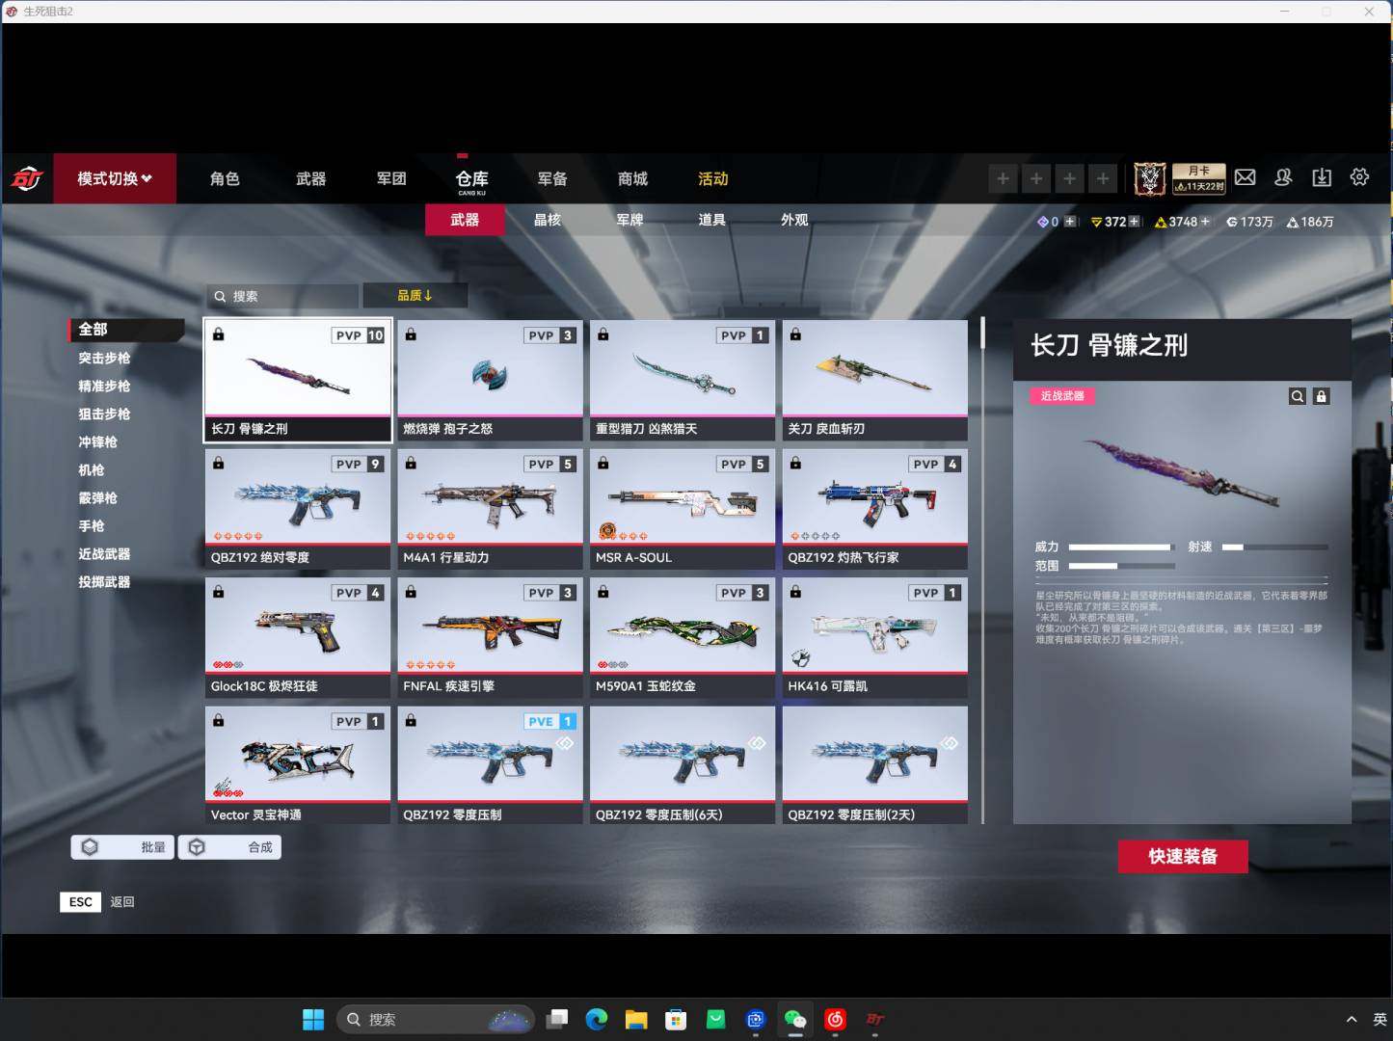
Task: Filter by 狙击步枪 category
Action: click(x=104, y=414)
